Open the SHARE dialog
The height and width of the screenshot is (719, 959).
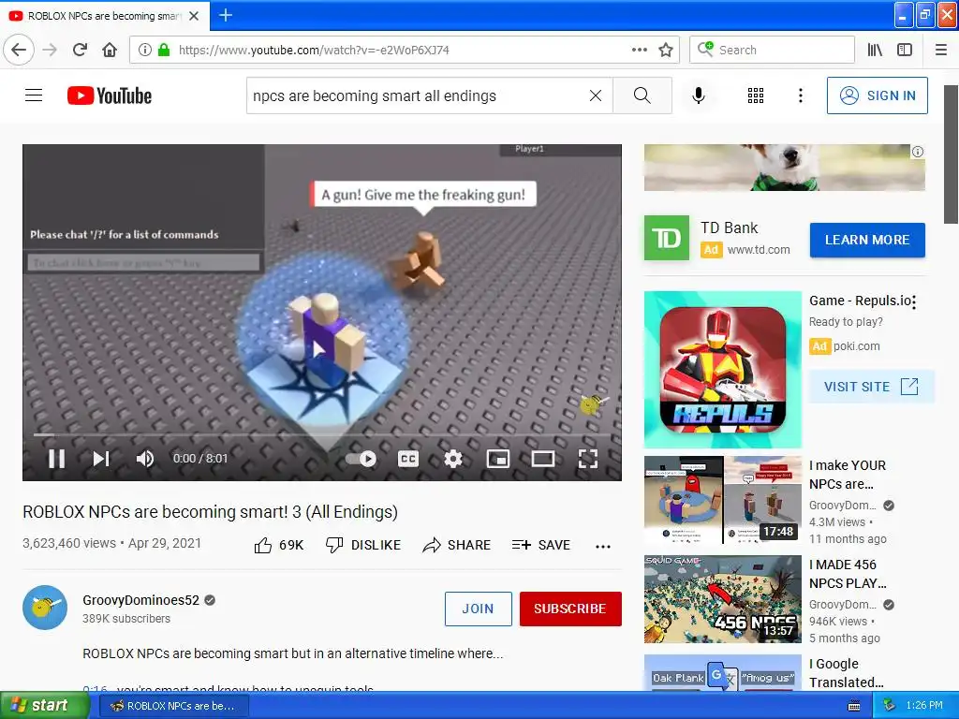(x=457, y=545)
